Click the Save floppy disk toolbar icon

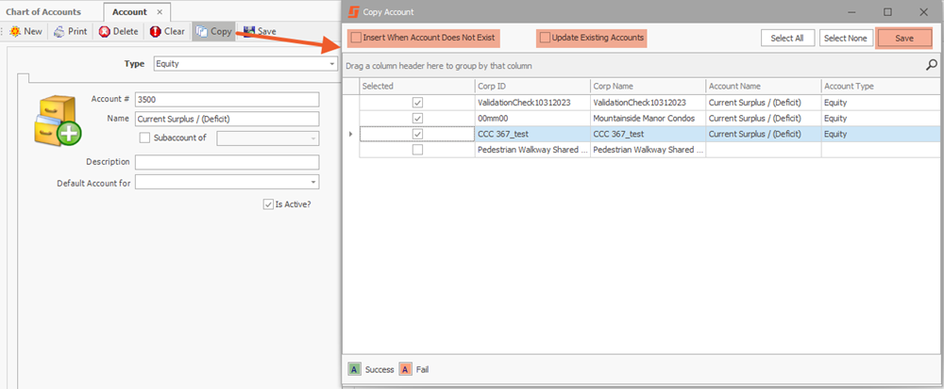[249, 31]
